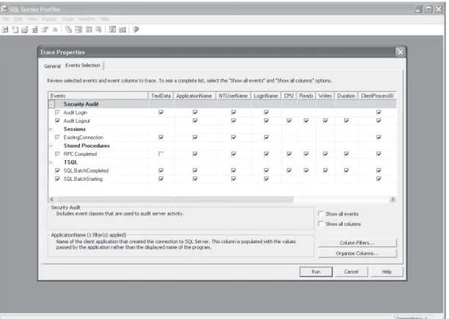Image resolution: width=449 pixels, height=319 pixels.
Task: Check TextData for RPC:Completed
Action: click(x=161, y=154)
